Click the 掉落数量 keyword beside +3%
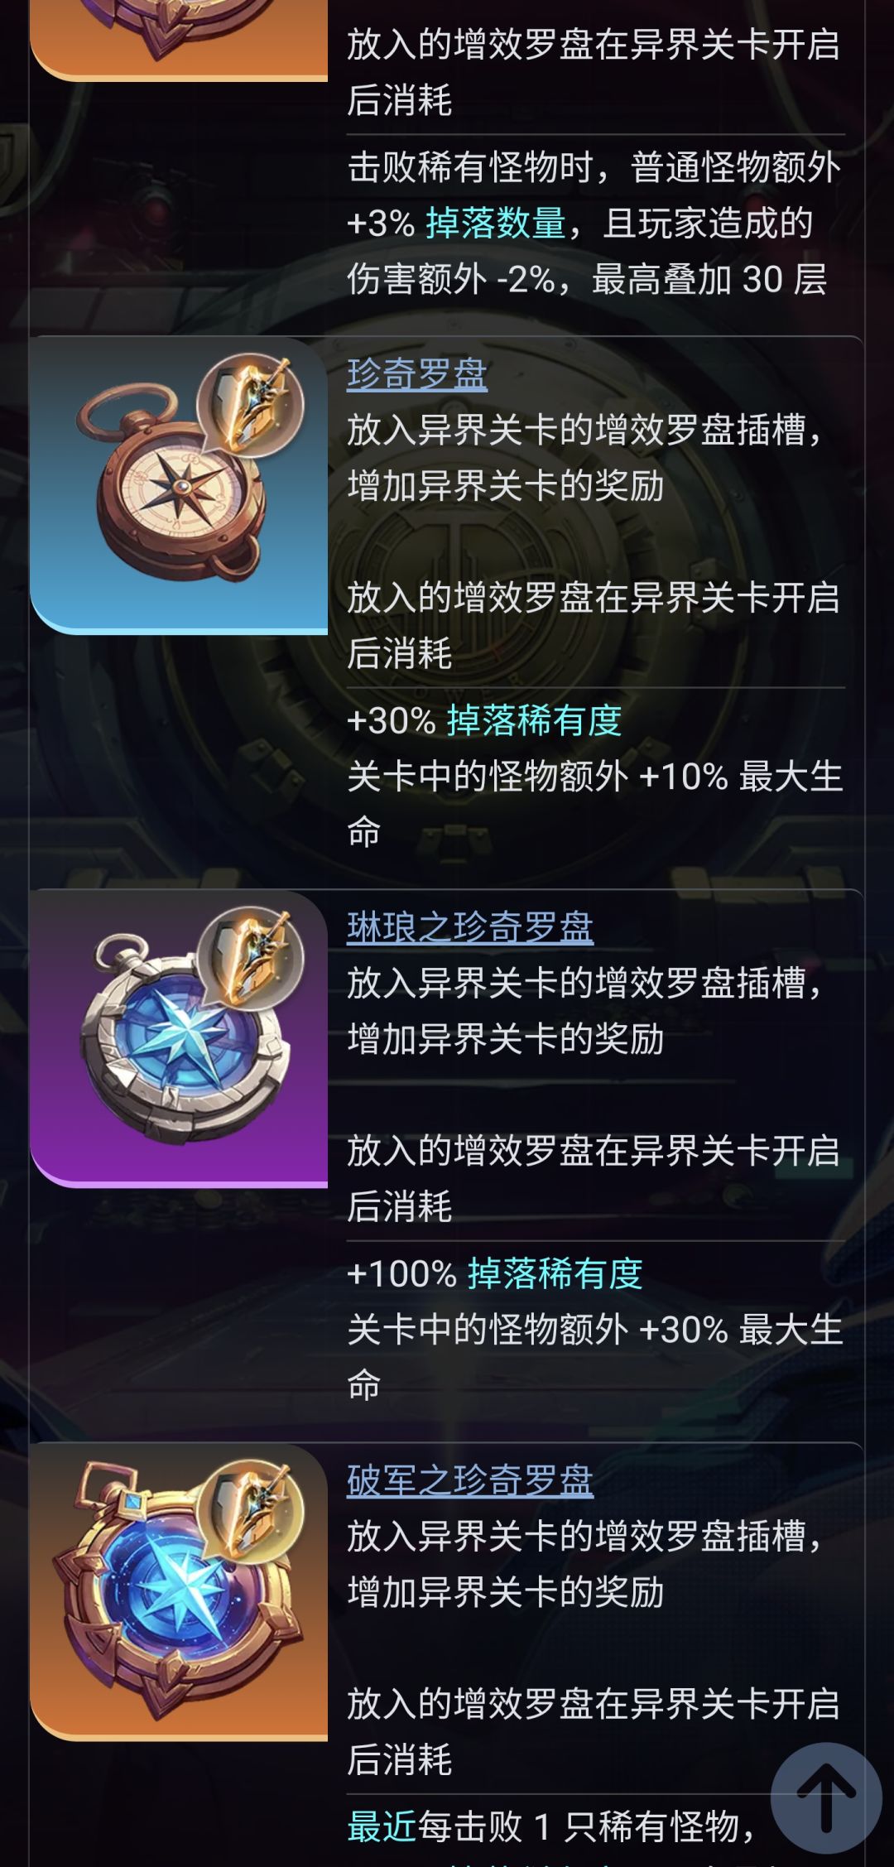Image resolution: width=894 pixels, height=1867 pixels. point(496,224)
